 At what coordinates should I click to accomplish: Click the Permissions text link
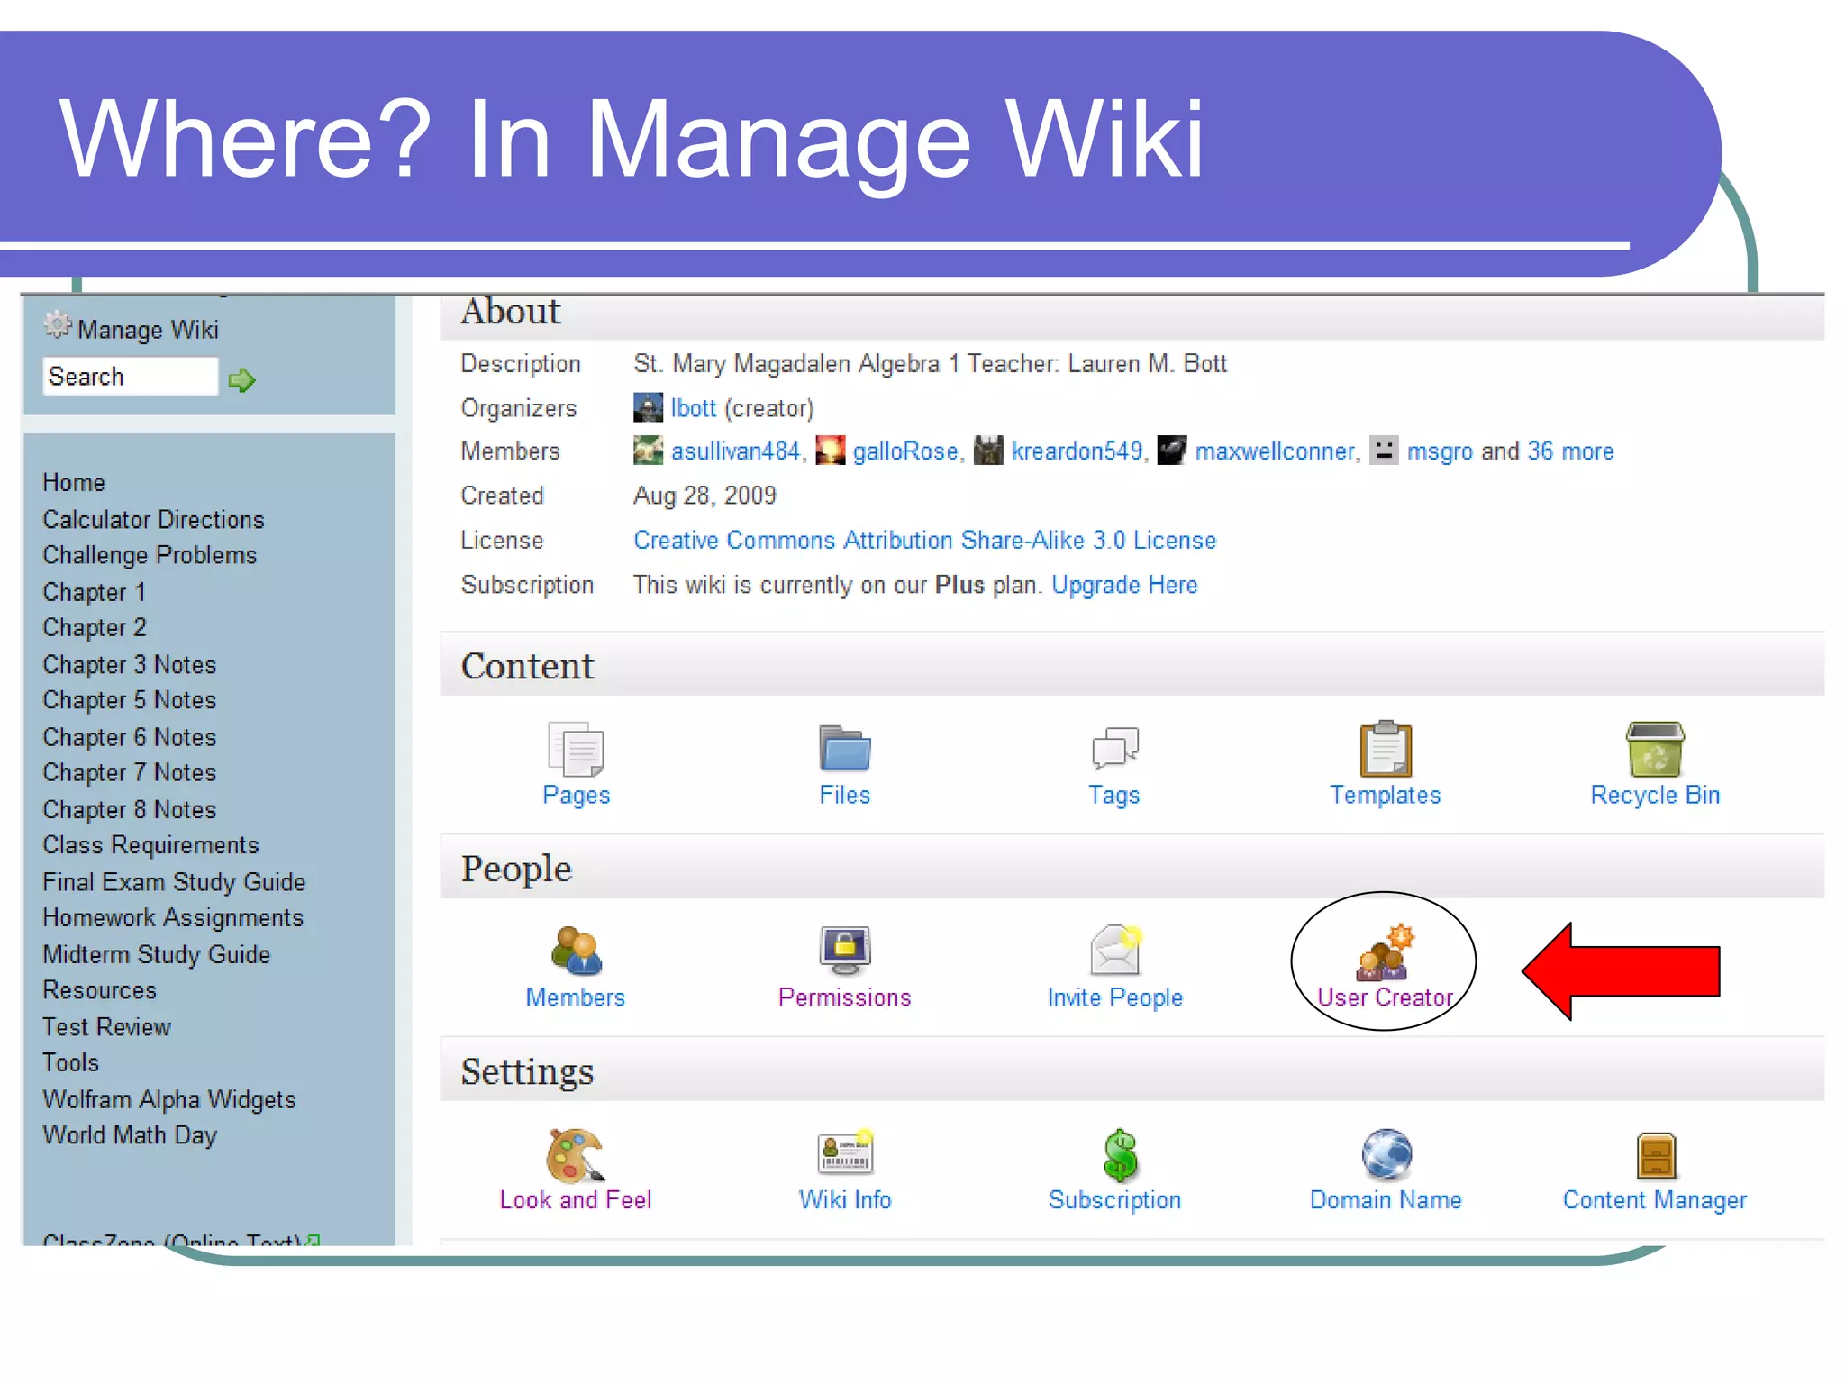(845, 998)
